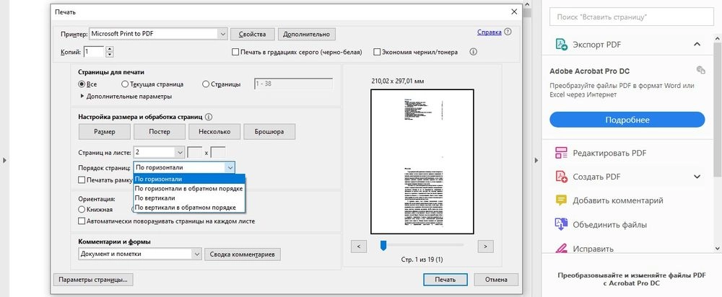Click the copies number input field
This screenshot has width=722, height=297.
(94, 52)
